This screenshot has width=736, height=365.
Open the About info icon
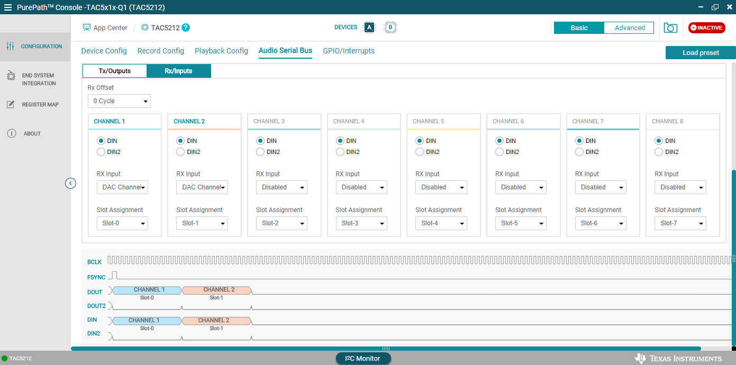[11, 134]
